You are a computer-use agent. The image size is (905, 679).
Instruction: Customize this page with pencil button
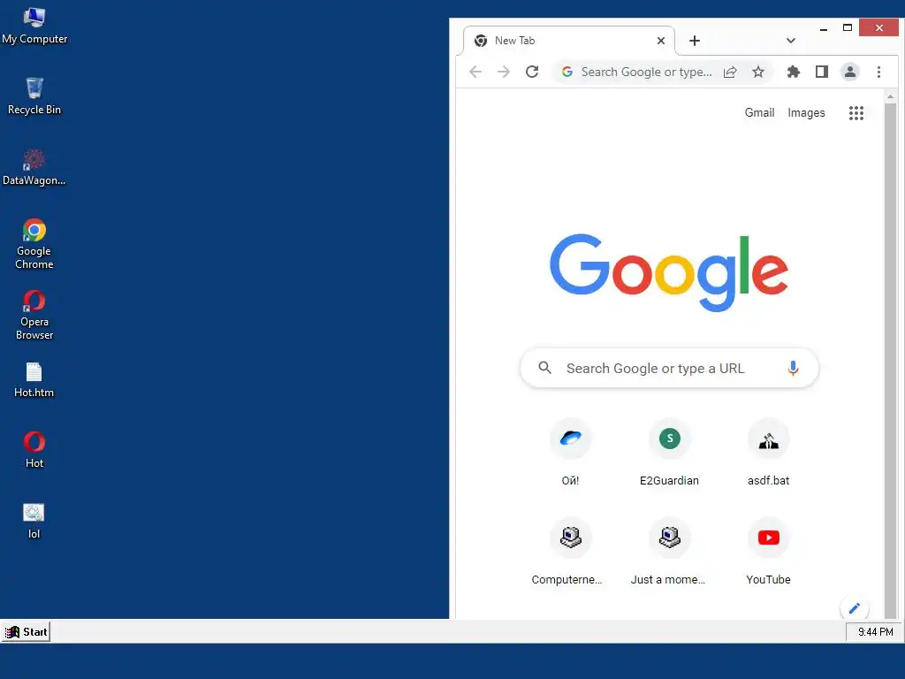(855, 608)
